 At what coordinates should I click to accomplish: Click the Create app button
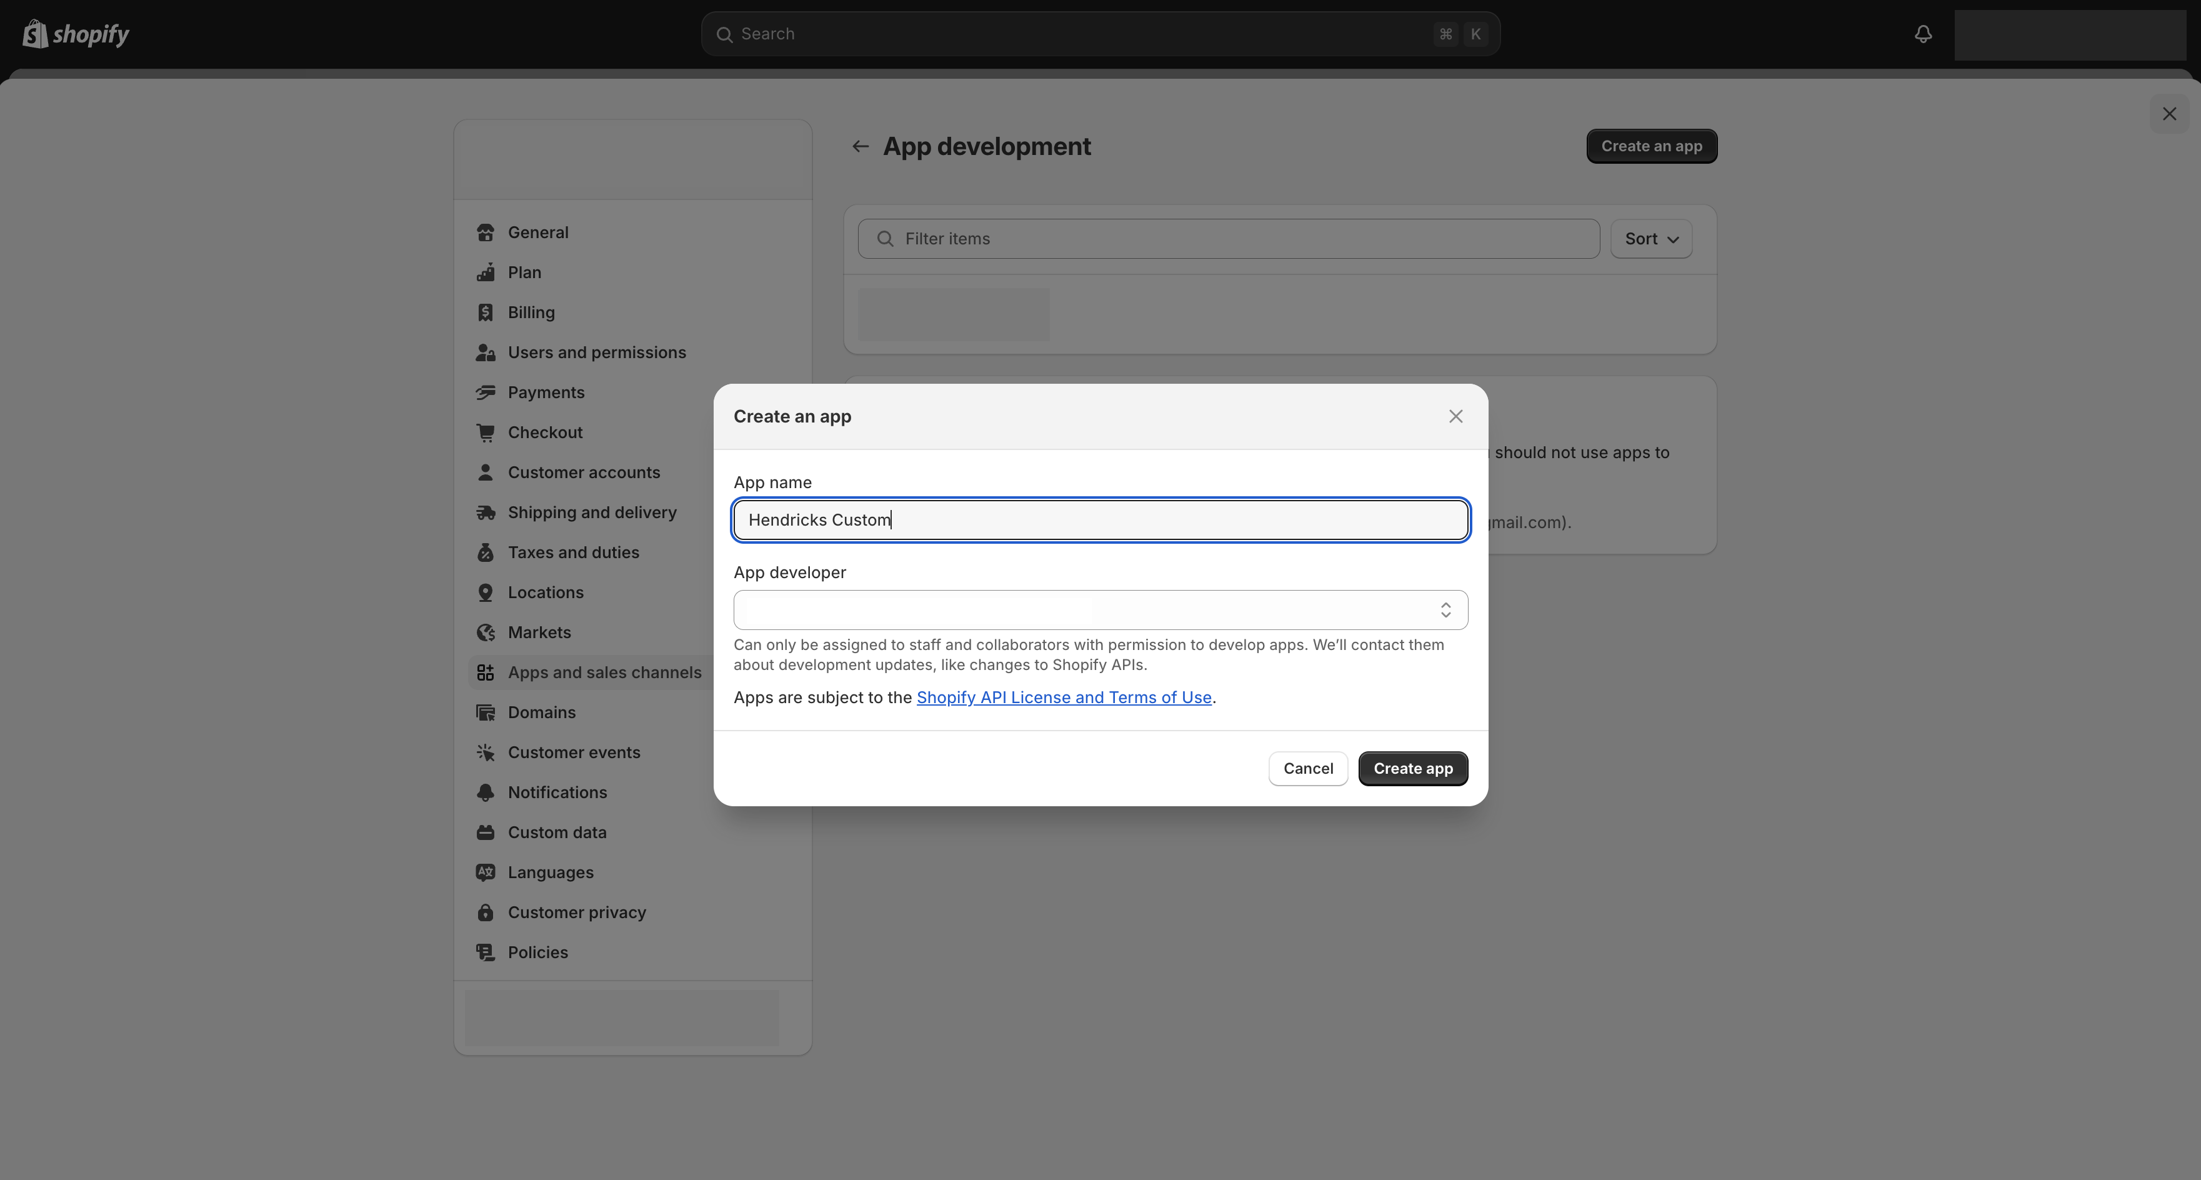(x=1414, y=768)
